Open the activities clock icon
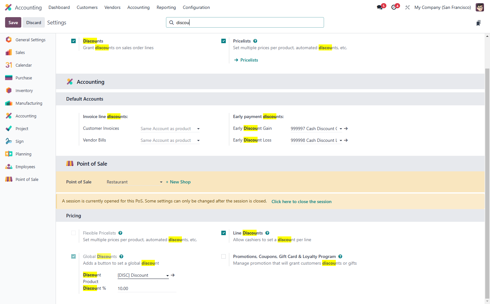This screenshot has height=304, width=490. point(394,7)
